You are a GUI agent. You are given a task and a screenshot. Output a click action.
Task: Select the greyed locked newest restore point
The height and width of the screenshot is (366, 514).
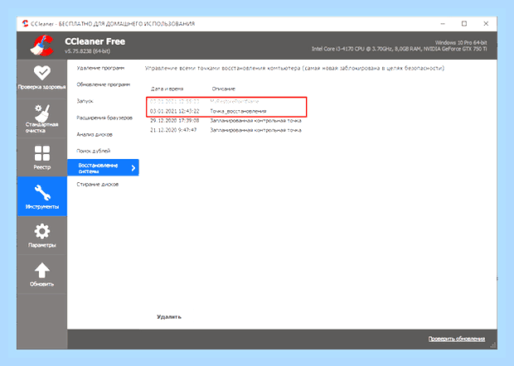click(225, 102)
